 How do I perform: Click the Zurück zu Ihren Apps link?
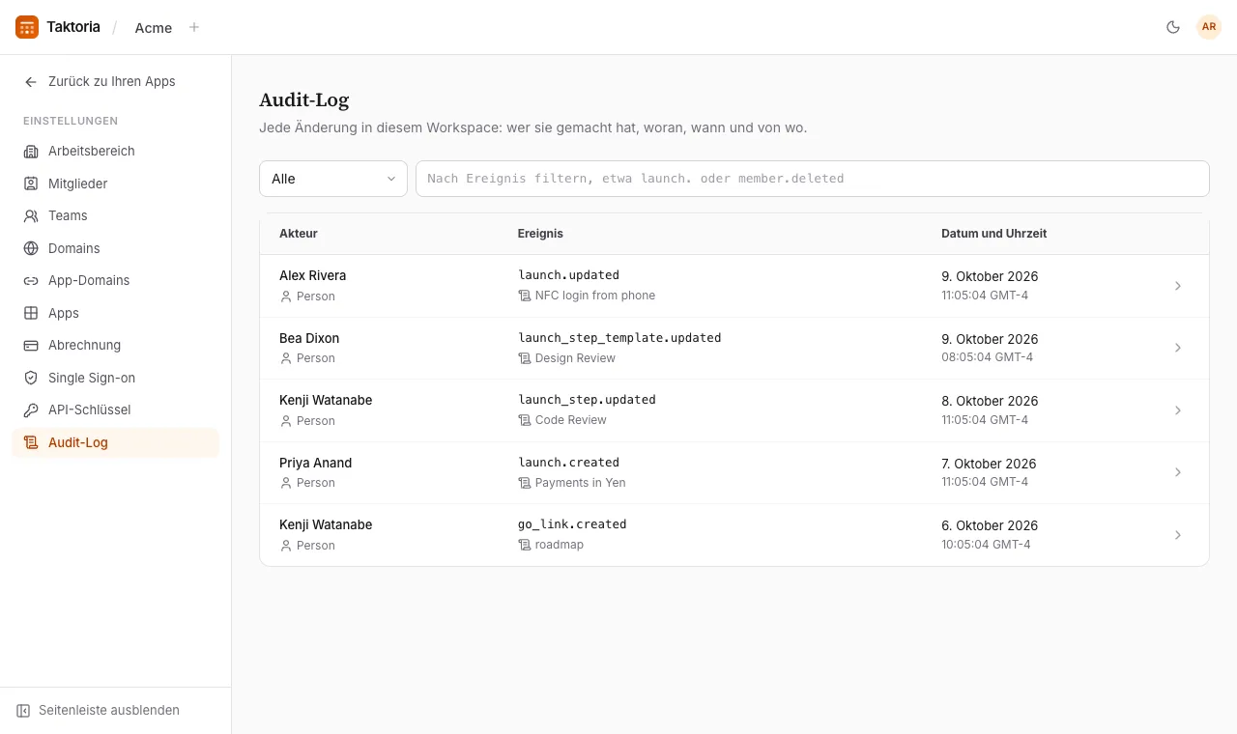click(x=112, y=82)
